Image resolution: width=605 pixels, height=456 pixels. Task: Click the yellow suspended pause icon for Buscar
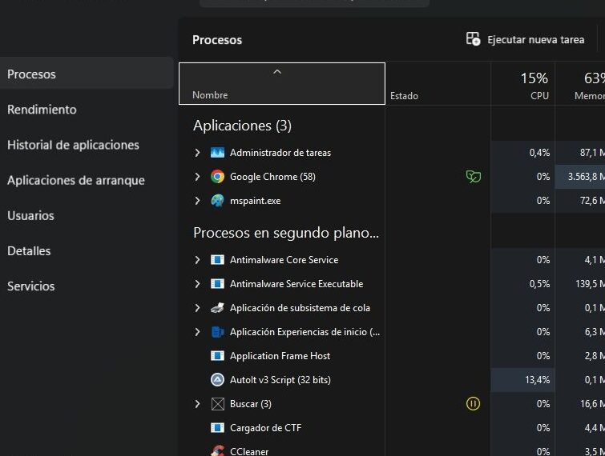(473, 404)
